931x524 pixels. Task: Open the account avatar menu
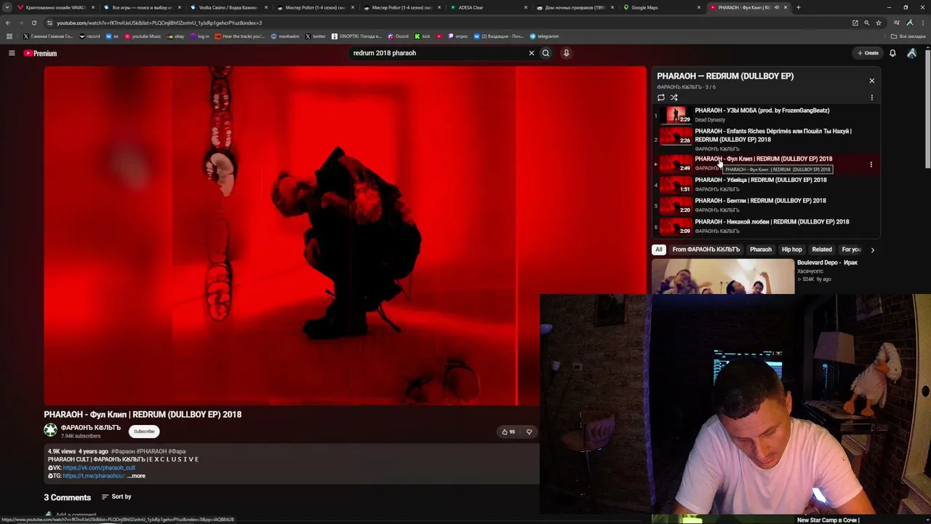pyautogui.click(x=912, y=53)
